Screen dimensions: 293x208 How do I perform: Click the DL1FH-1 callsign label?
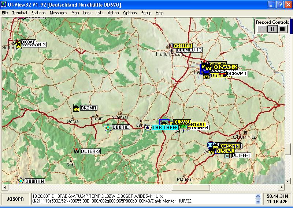tap(241, 155)
